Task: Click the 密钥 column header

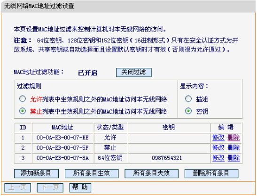Action: (x=169, y=127)
